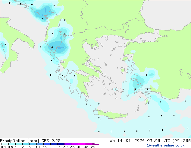Click the '50' legend scale number

[93, 147]
